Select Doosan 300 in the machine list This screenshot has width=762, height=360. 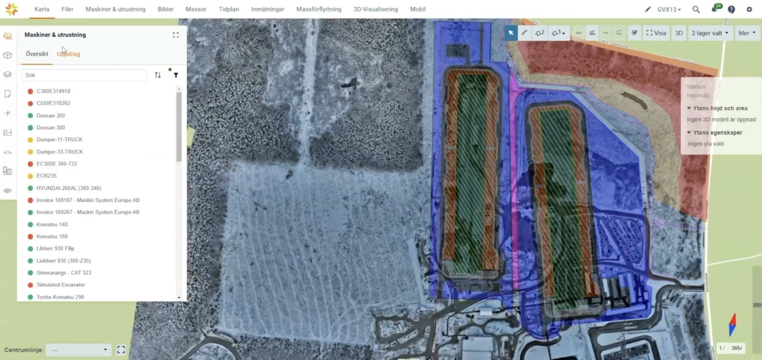[x=51, y=115]
